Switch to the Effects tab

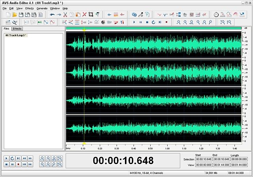pyautogui.click(x=17, y=29)
